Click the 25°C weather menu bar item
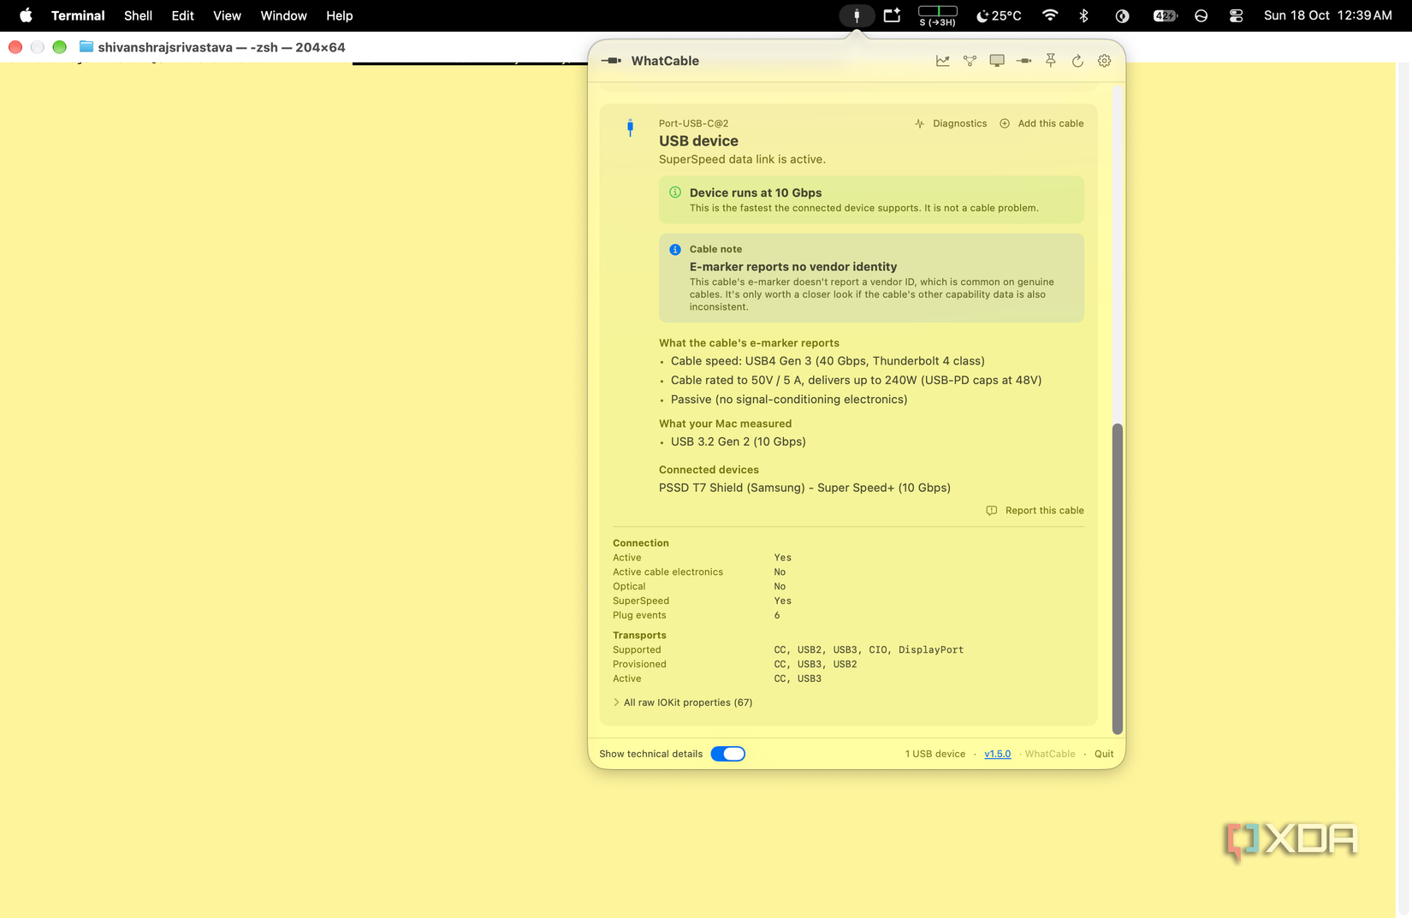 tap(999, 15)
